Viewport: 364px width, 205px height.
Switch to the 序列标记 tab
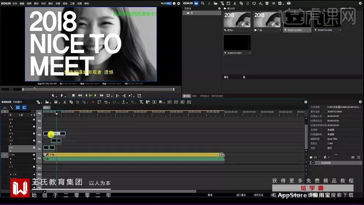tap(204, 96)
